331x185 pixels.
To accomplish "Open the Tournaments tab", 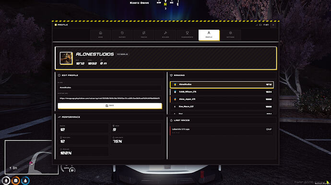I will tap(187, 35).
